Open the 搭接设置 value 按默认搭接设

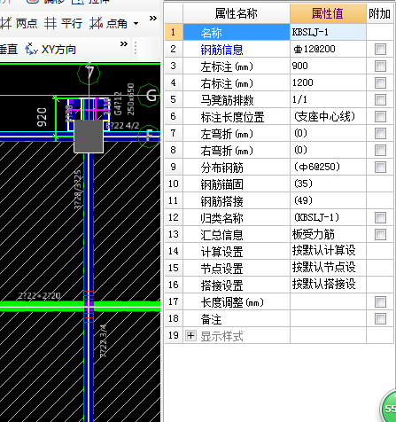[328, 285]
